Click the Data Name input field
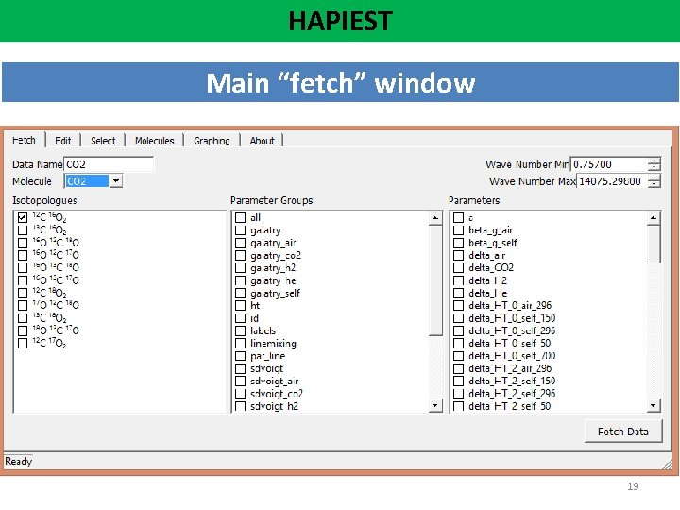The image size is (680, 510). 109,164
